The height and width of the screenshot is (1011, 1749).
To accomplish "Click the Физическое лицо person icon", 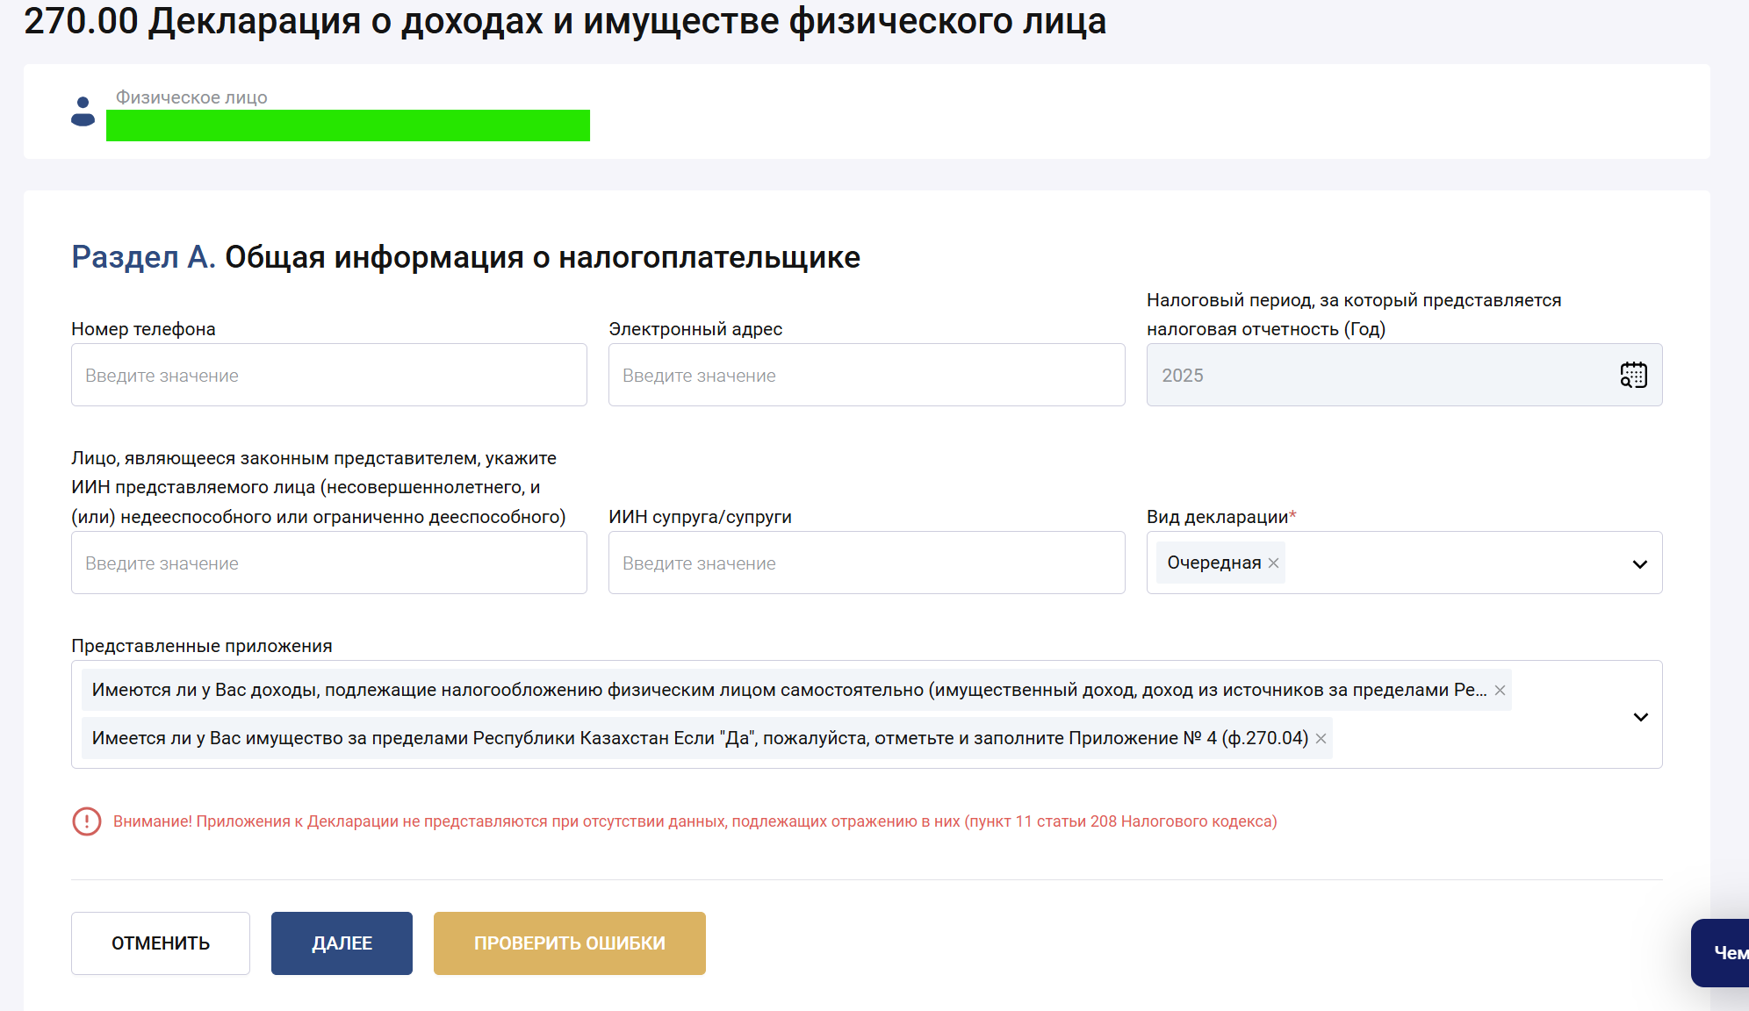I will coord(83,111).
